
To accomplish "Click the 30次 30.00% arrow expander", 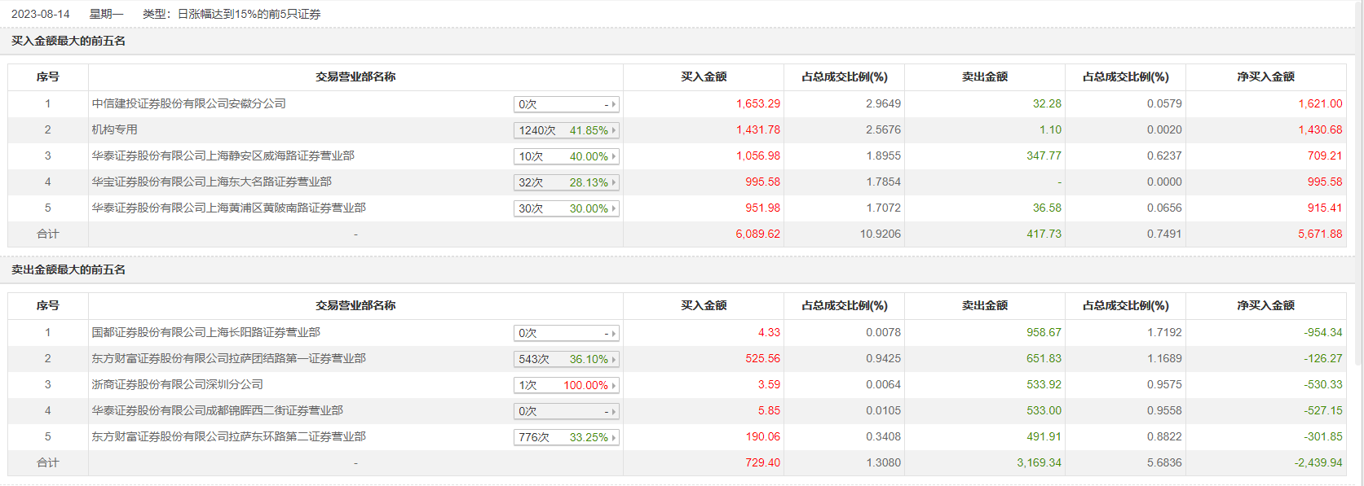I will 613,208.
